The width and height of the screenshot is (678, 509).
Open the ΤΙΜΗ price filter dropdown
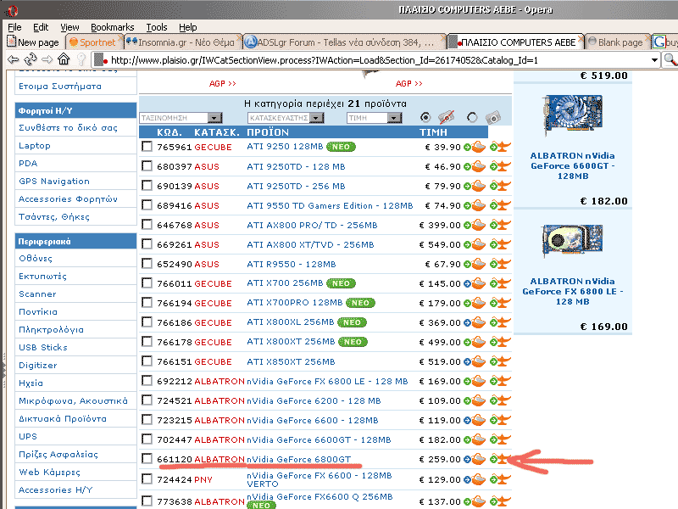[x=375, y=118]
